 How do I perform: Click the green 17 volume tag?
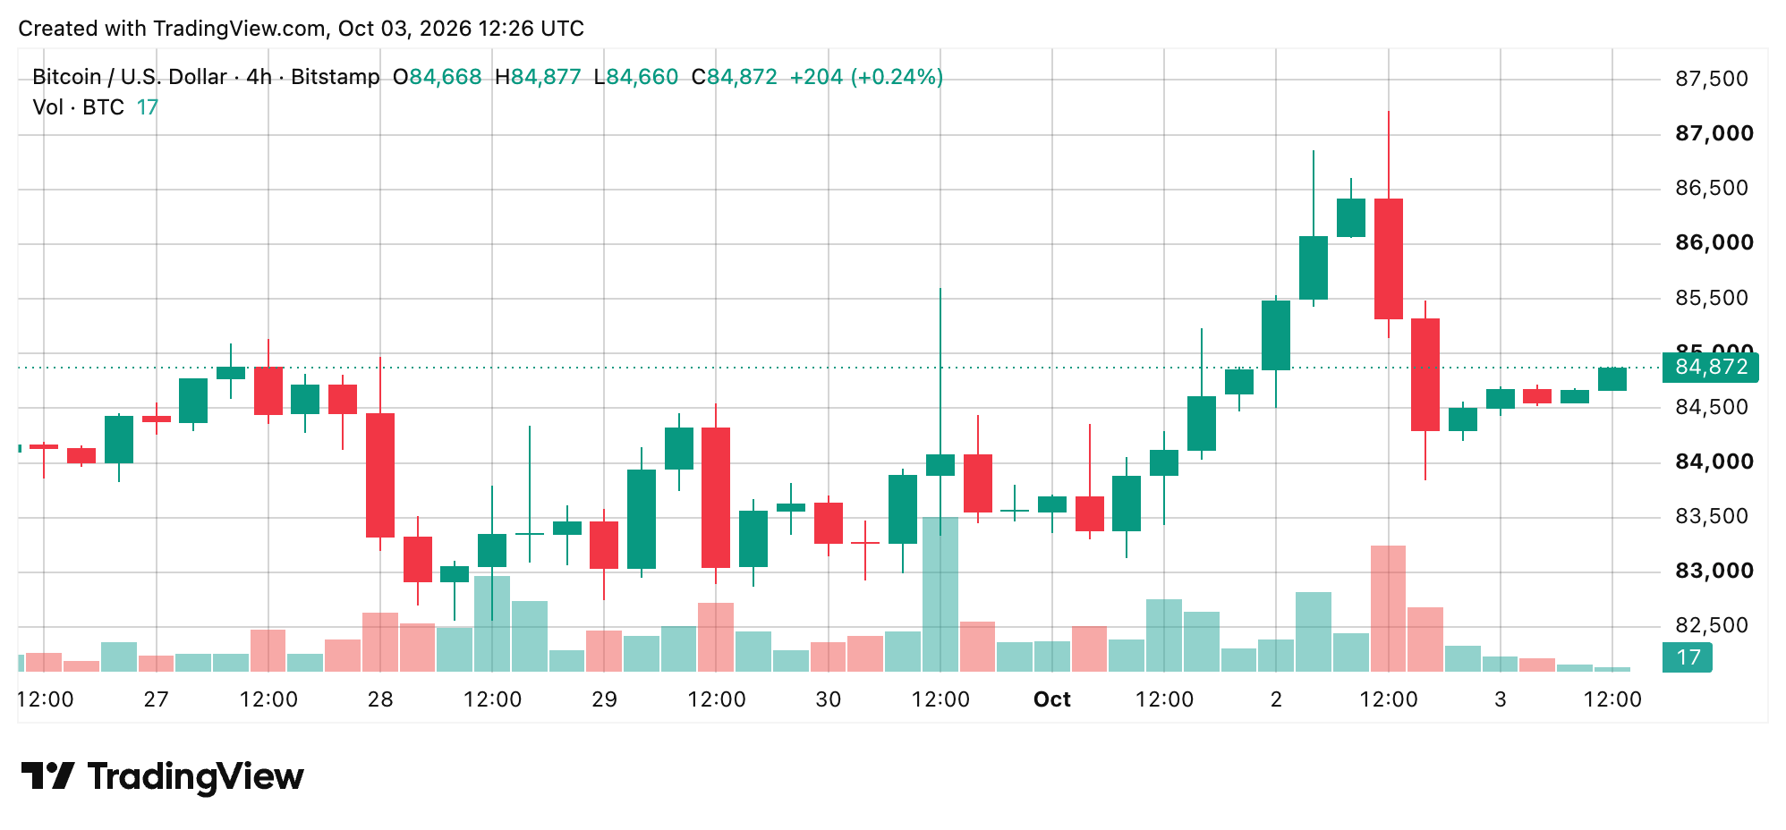point(1687,657)
